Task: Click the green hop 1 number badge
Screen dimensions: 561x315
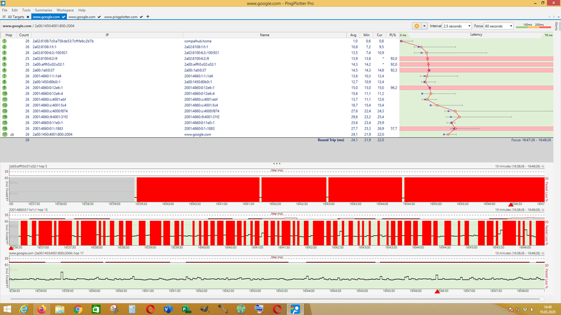Action: point(4,41)
